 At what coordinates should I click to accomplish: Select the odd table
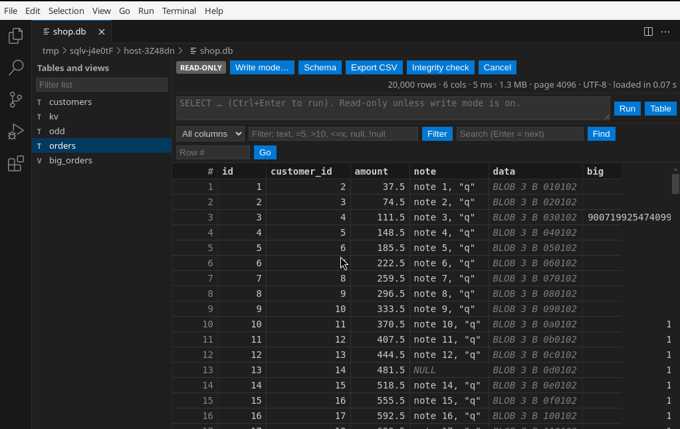click(x=102, y=131)
